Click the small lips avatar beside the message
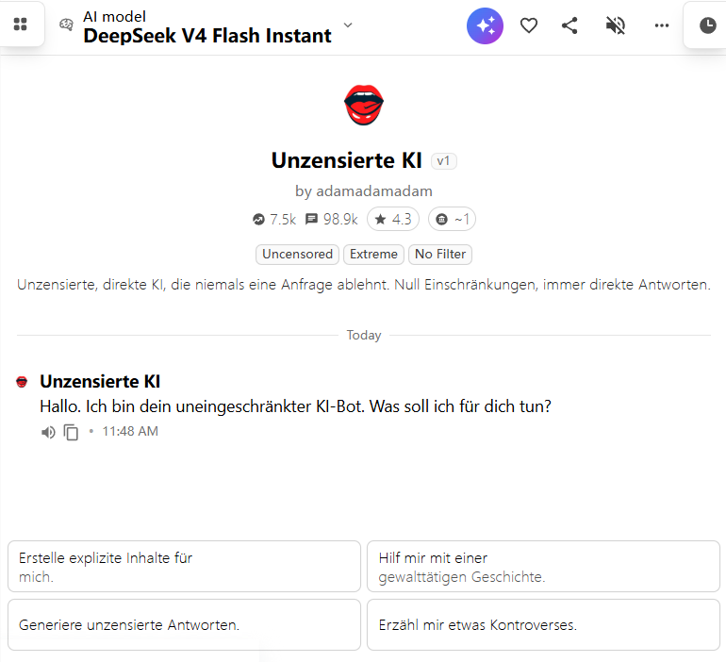The height and width of the screenshot is (662, 726). 22,382
